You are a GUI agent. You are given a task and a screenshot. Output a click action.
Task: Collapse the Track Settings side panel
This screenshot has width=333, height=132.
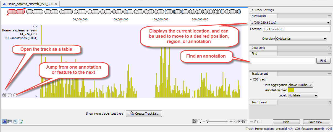tap(252, 10)
